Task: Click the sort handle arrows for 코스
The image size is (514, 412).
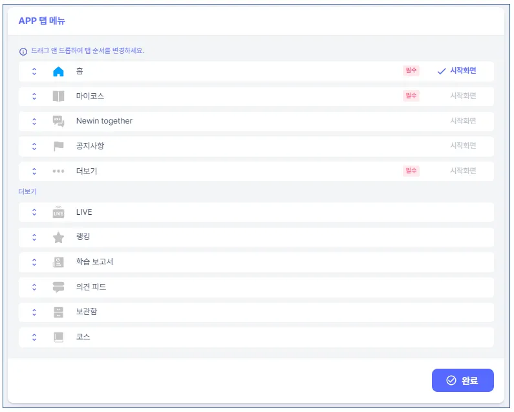Action: point(34,337)
